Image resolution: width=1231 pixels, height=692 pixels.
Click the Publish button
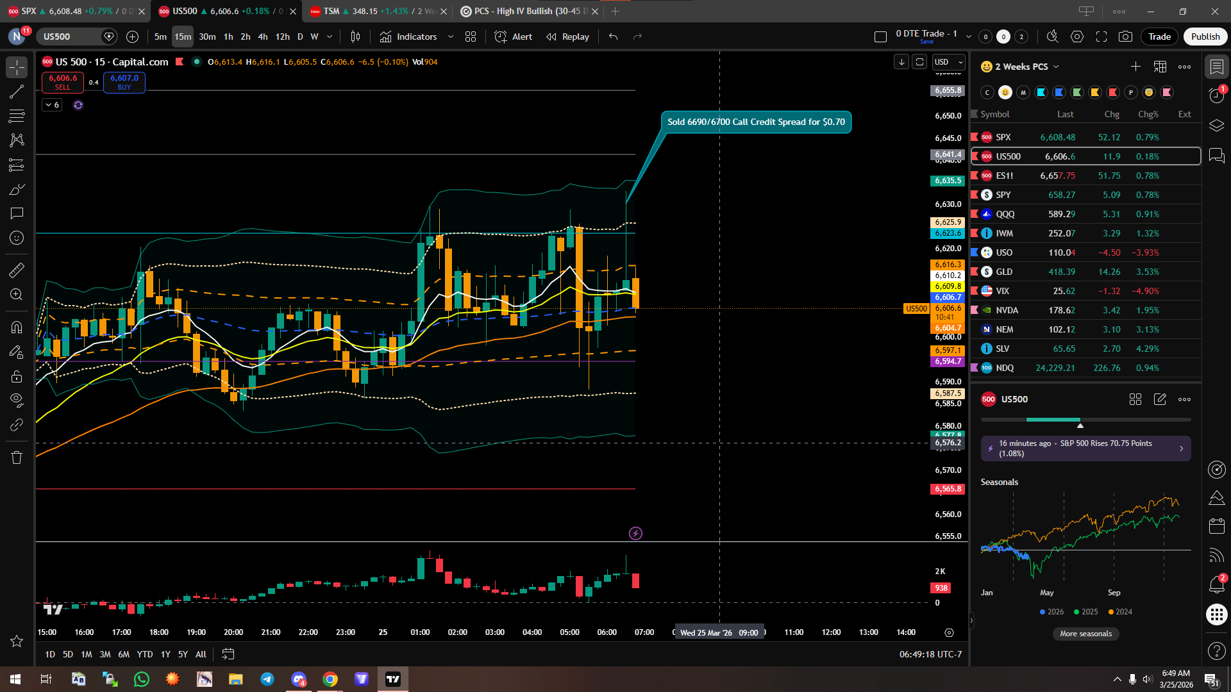pyautogui.click(x=1205, y=37)
